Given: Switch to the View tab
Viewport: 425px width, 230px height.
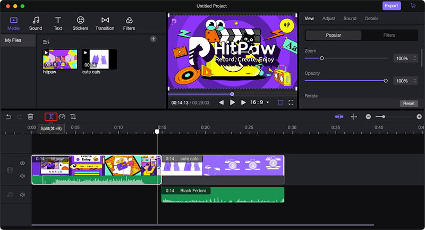Looking at the screenshot, I should 309,19.
